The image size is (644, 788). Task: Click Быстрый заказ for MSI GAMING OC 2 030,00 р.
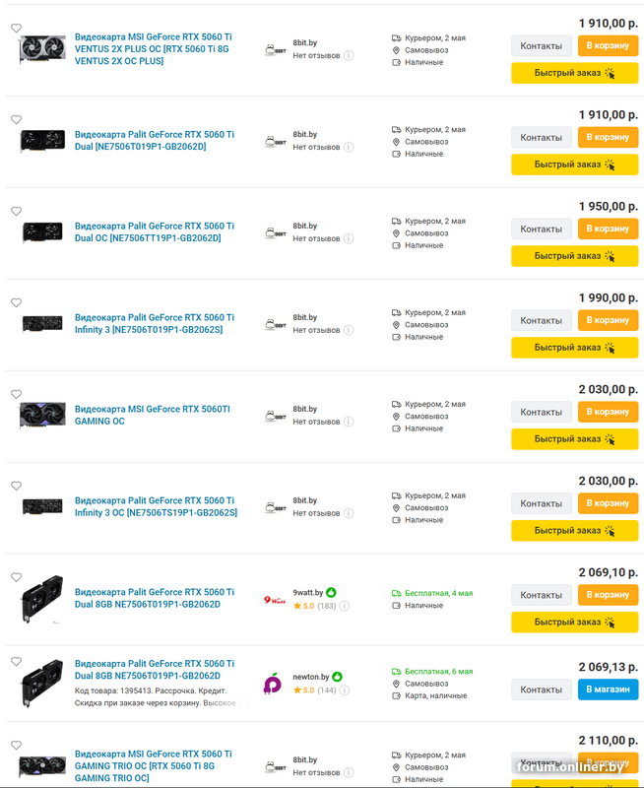point(575,438)
